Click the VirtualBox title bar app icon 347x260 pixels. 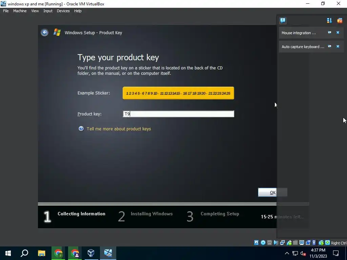pos(3,4)
